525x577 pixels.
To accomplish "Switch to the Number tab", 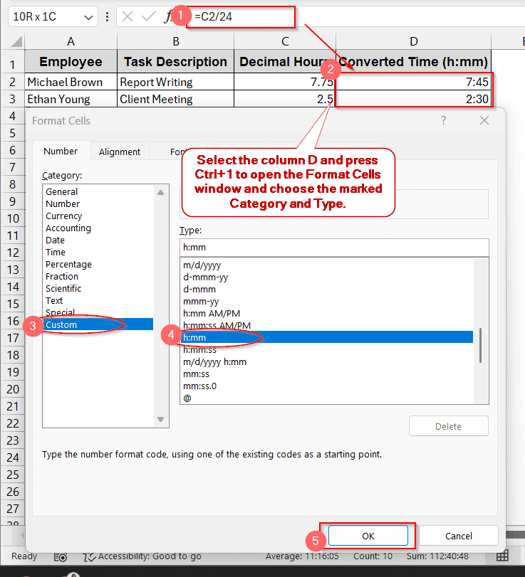I will 61,152.
